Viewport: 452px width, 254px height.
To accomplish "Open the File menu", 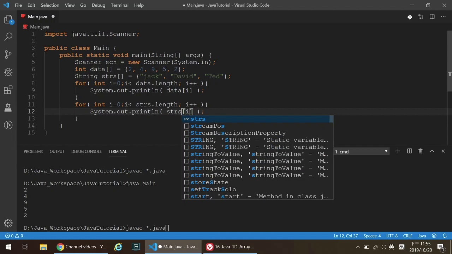I will (18, 5).
